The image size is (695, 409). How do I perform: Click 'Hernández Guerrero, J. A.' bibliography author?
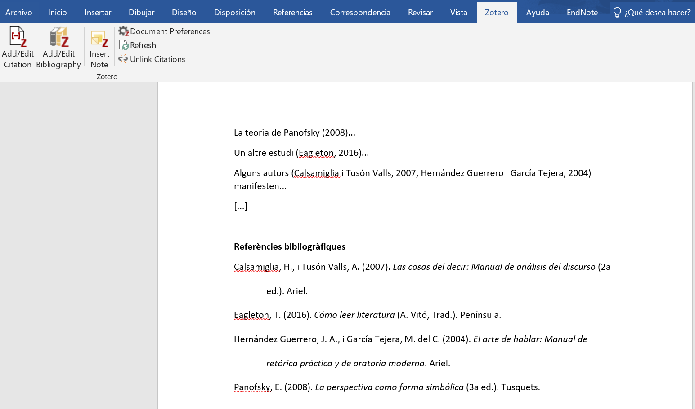(287, 339)
